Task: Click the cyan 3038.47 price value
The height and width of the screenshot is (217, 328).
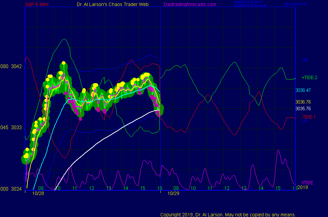Action: [x=303, y=90]
